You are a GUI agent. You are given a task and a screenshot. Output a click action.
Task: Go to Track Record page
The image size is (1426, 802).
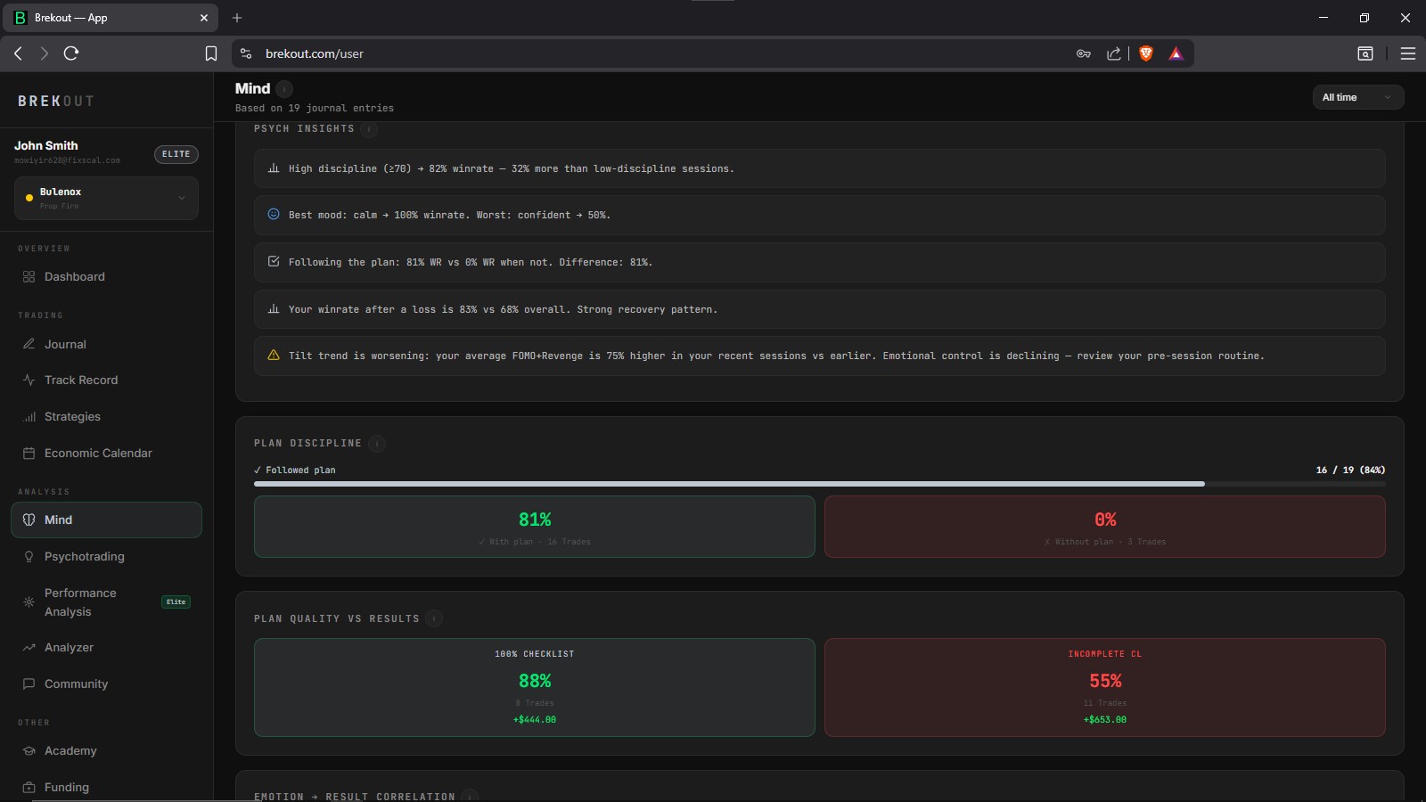106,380
